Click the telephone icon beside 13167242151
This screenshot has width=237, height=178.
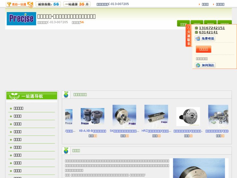point(196,28)
